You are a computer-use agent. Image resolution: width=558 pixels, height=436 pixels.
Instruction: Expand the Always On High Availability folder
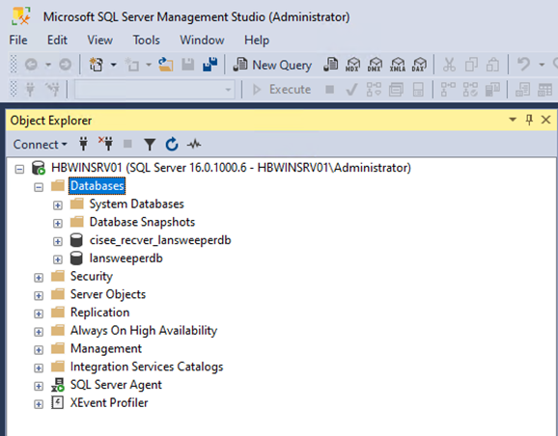pos(39,332)
